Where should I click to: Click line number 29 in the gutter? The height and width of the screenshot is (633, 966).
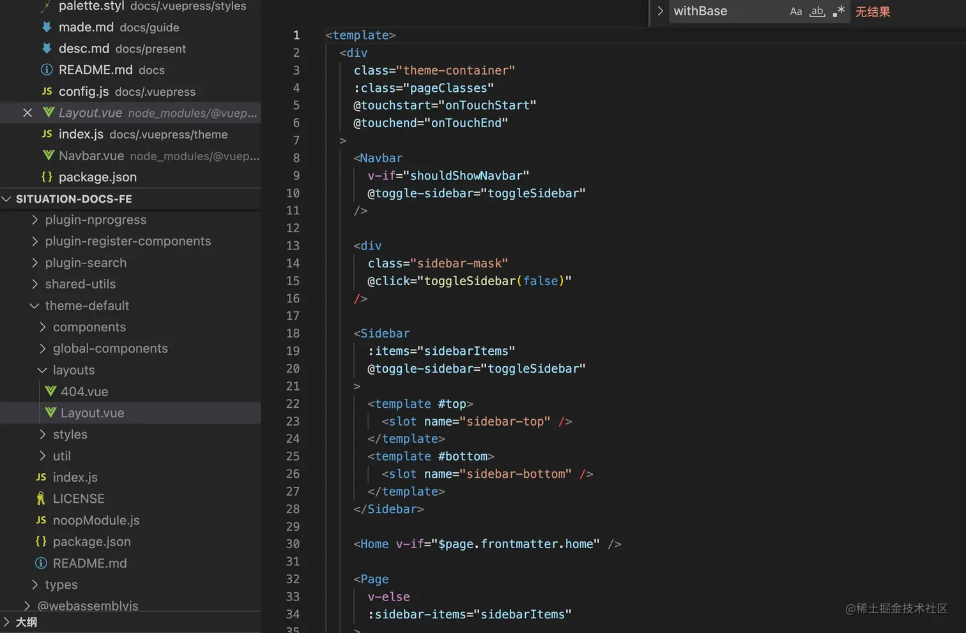(293, 526)
